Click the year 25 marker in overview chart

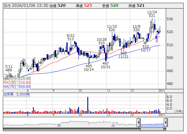(113, 125)
